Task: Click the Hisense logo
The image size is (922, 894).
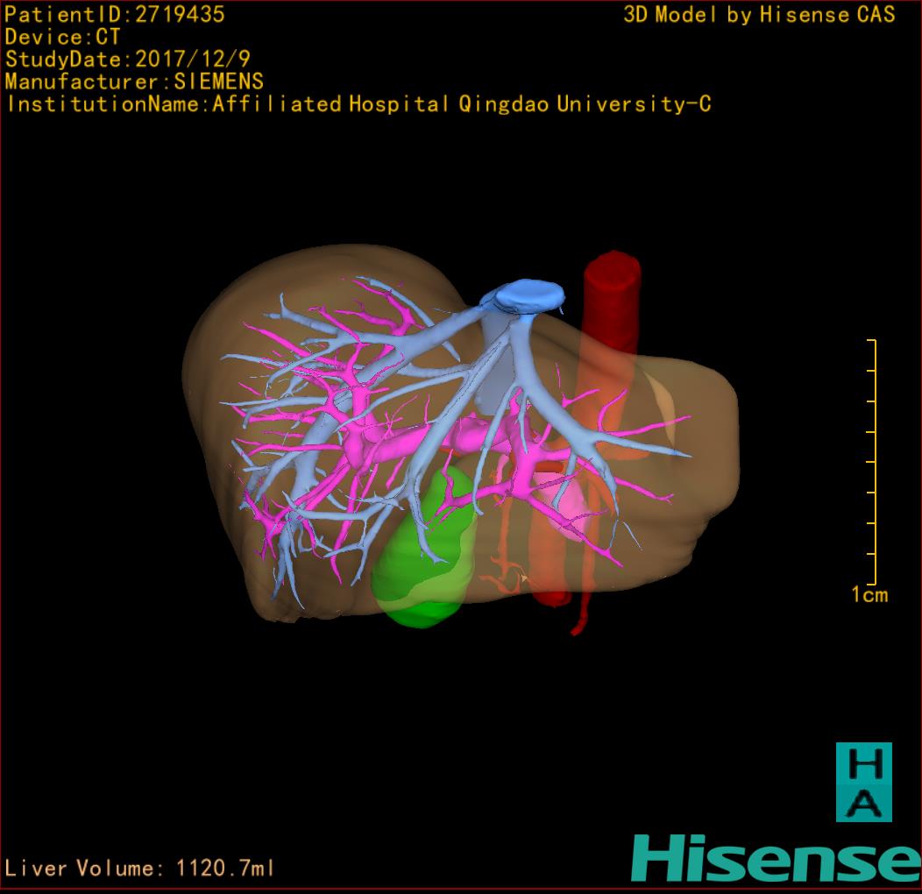Action: 776,859
